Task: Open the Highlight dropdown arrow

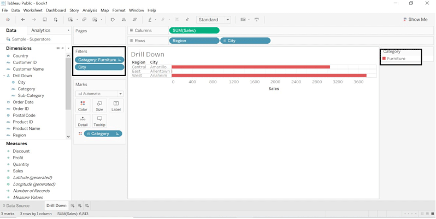Action: point(155,20)
